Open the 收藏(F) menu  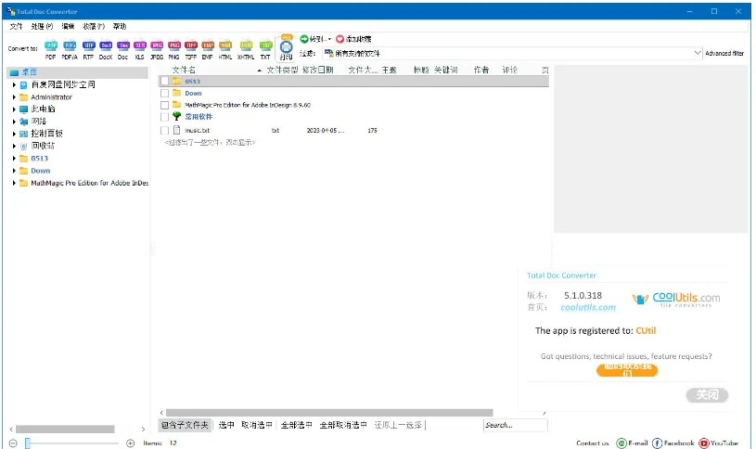tap(94, 26)
